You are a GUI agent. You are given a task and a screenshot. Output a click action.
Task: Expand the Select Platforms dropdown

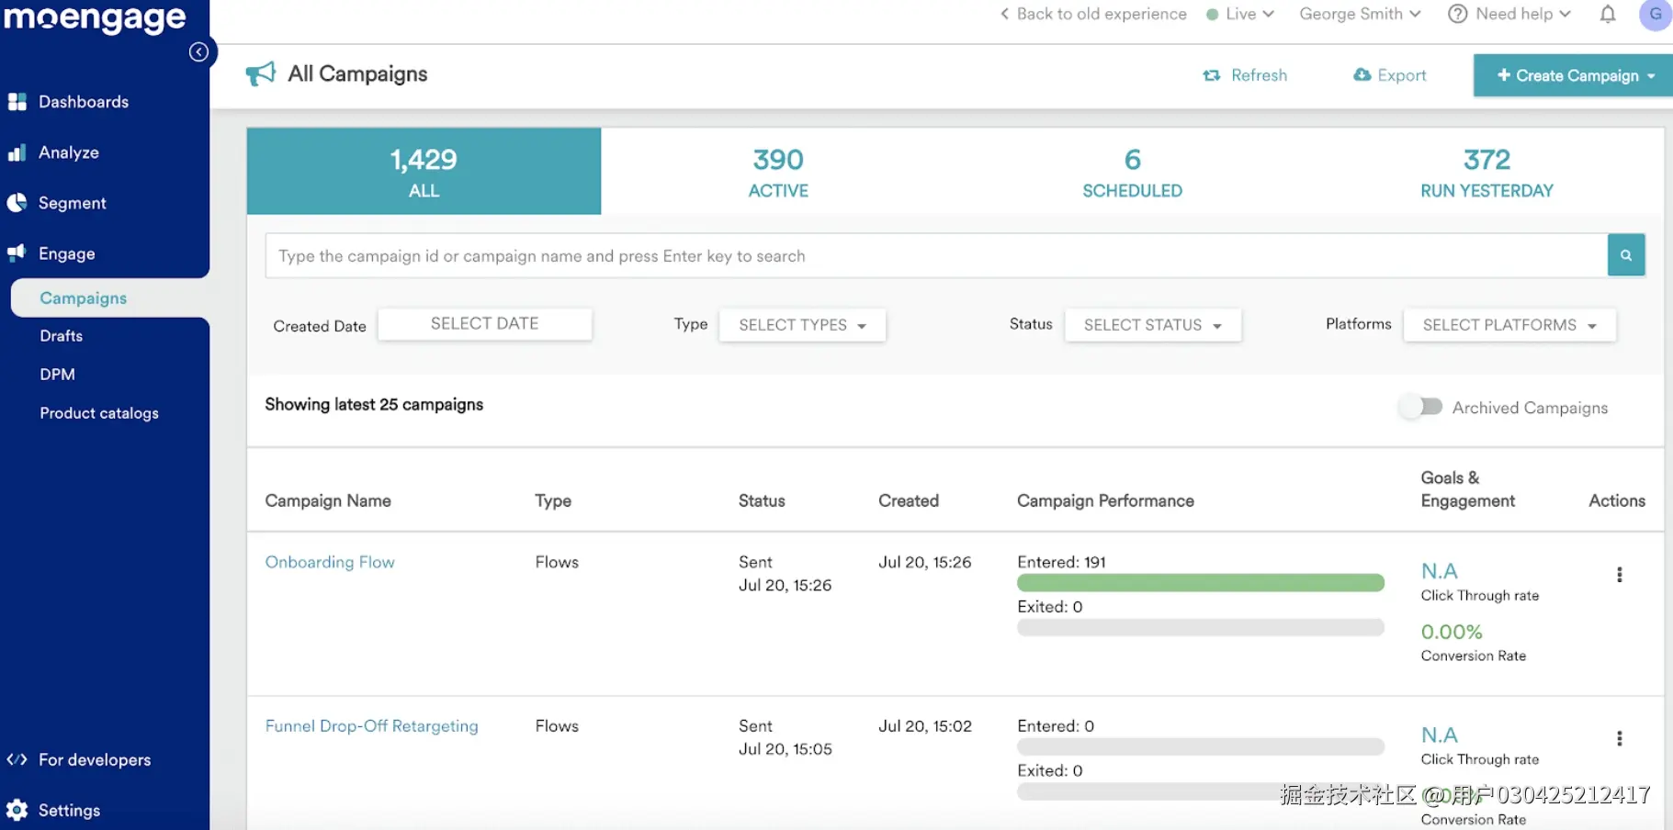point(1509,325)
